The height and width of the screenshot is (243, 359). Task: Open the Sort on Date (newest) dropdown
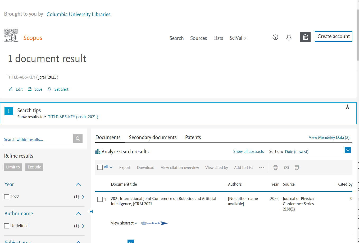pyautogui.click(x=318, y=152)
